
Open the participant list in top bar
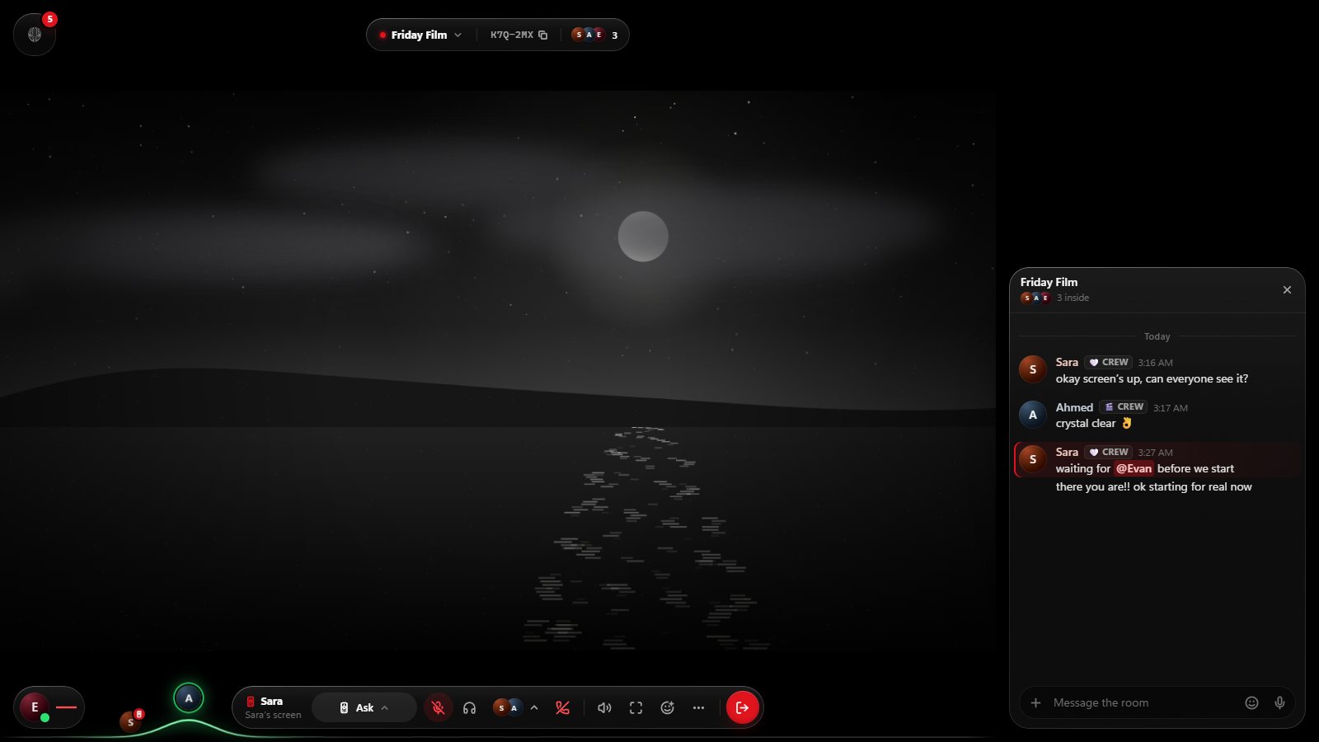coord(595,35)
